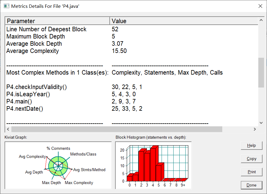Viewport: 267px width, 194px height.
Task: Click the 'Avg Depth' Kiviat label
Action: (34, 172)
